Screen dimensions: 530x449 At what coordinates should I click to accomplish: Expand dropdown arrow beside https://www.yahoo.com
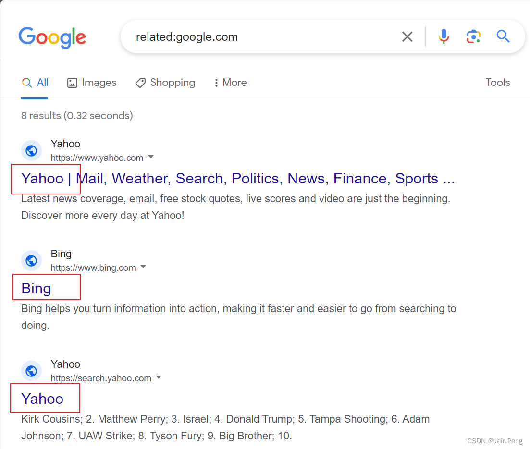pyautogui.click(x=151, y=157)
